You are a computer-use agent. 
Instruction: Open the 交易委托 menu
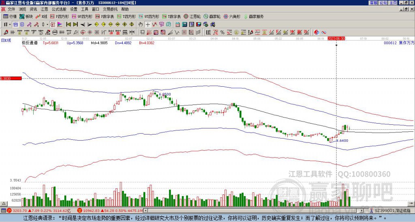pyautogui.click(x=110, y=9)
